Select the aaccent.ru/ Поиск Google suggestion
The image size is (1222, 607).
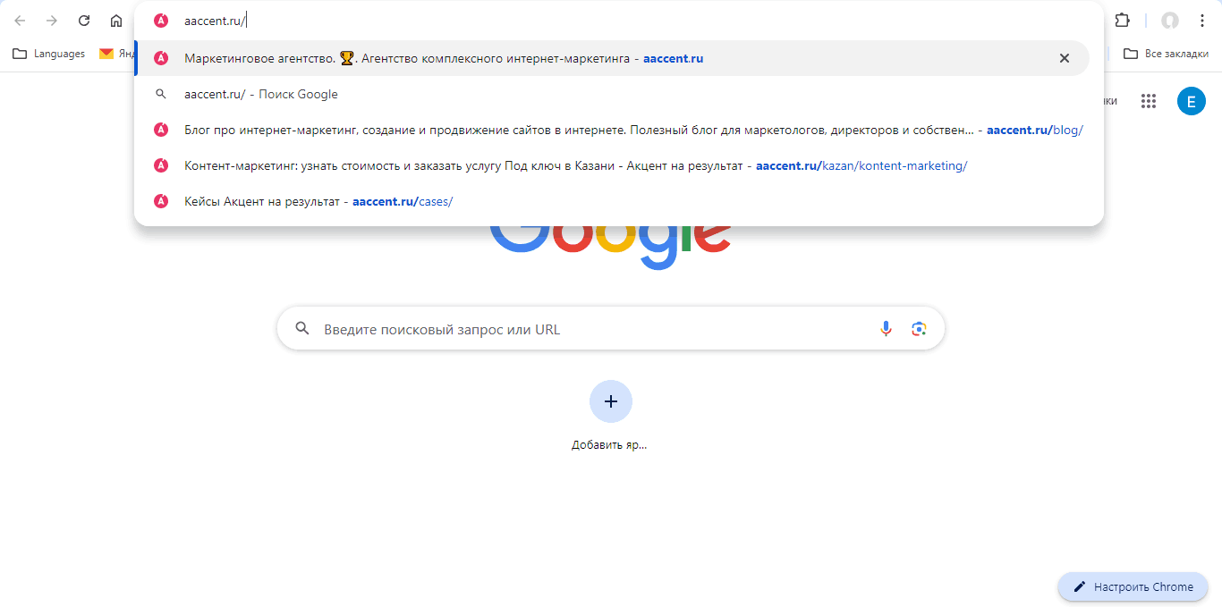click(612, 94)
